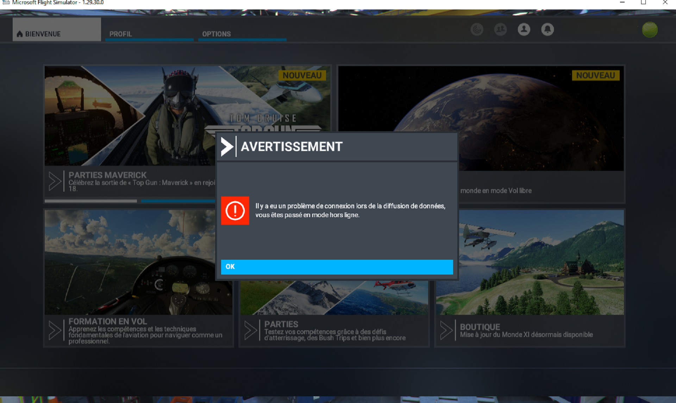676x403 pixels.
Task: Click the red warning exclamation icon
Action: pos(235,210)
